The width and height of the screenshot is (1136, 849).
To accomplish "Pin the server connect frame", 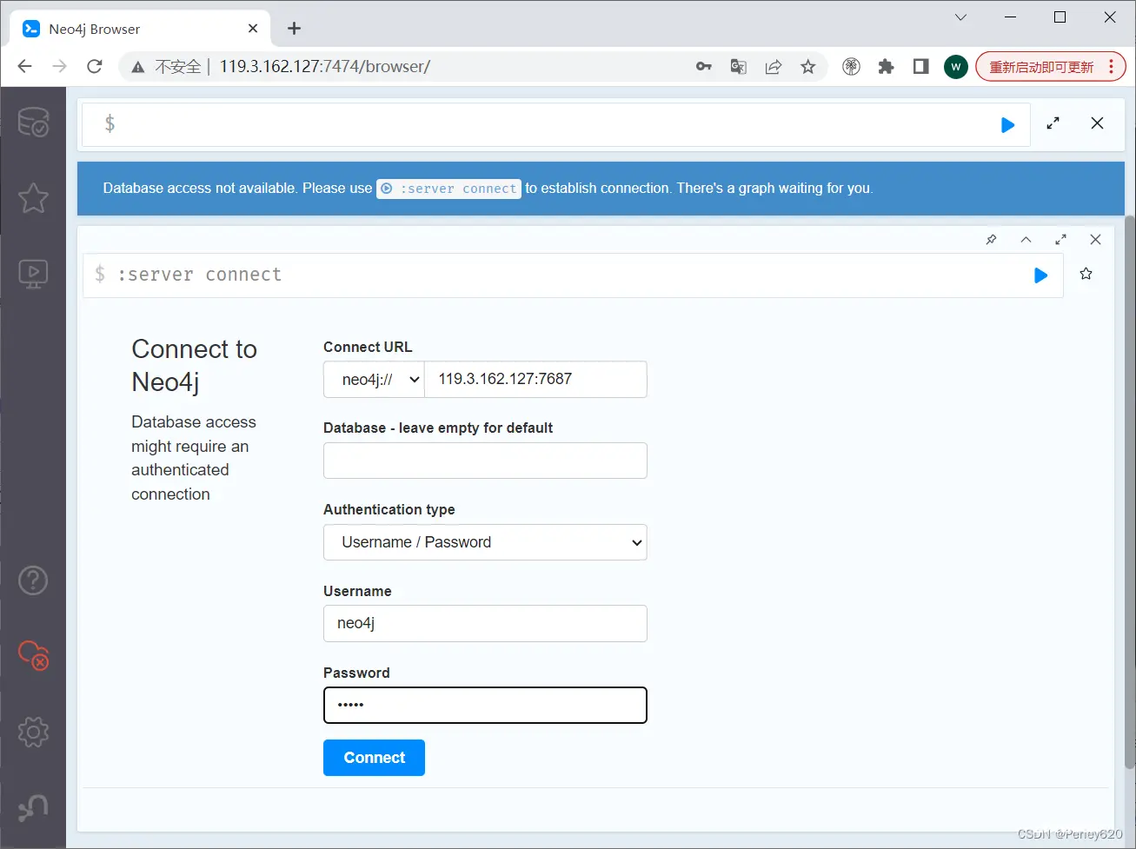I will tap(991, 240).
